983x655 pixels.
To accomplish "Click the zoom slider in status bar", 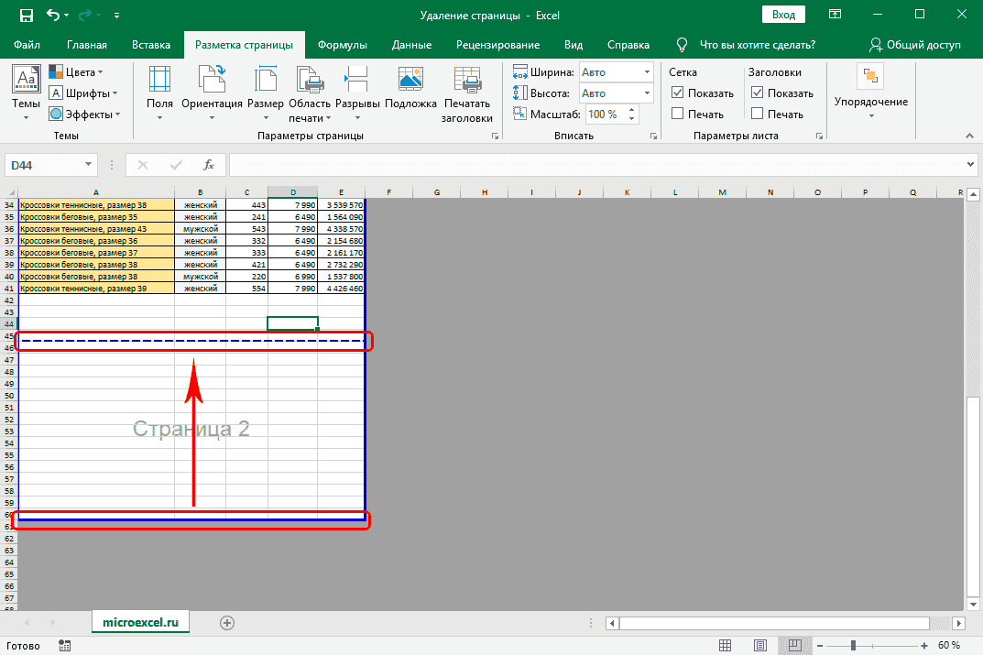I will click(x=854, y=645).
